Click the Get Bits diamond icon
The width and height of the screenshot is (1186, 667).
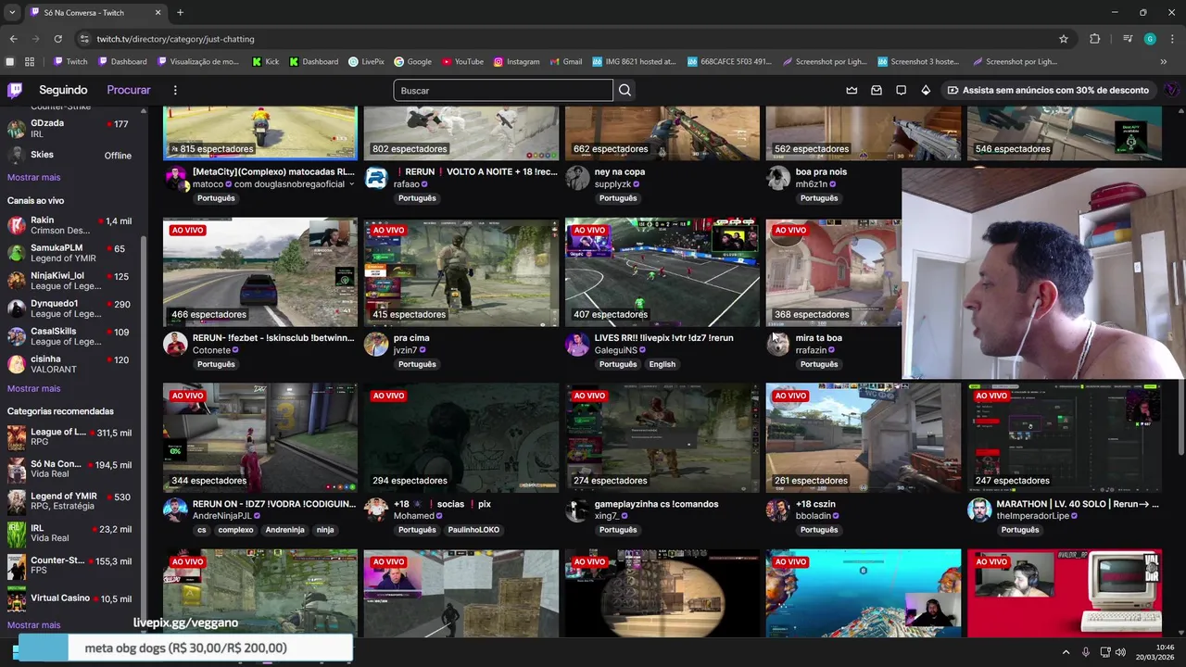(925, 90)
